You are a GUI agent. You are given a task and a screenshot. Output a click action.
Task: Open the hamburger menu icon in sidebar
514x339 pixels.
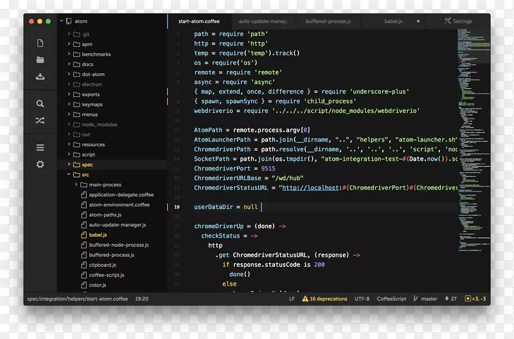(40, 147)
